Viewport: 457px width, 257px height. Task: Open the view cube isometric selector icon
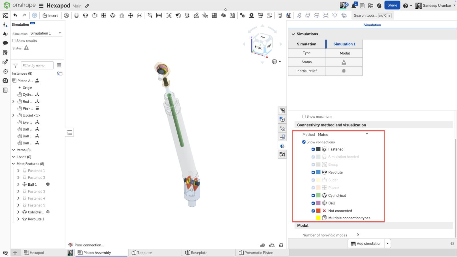coord(274,61)
